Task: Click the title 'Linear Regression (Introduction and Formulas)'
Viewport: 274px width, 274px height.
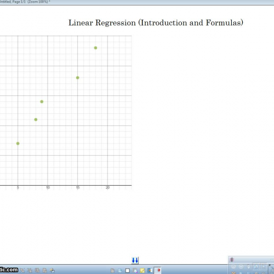Action: 156,23
